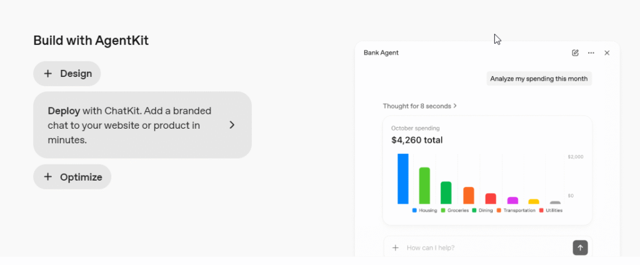The width and height of the screenshot is (640, 265).
Task: Expand the Design section
Action: [x=67, y=74]
